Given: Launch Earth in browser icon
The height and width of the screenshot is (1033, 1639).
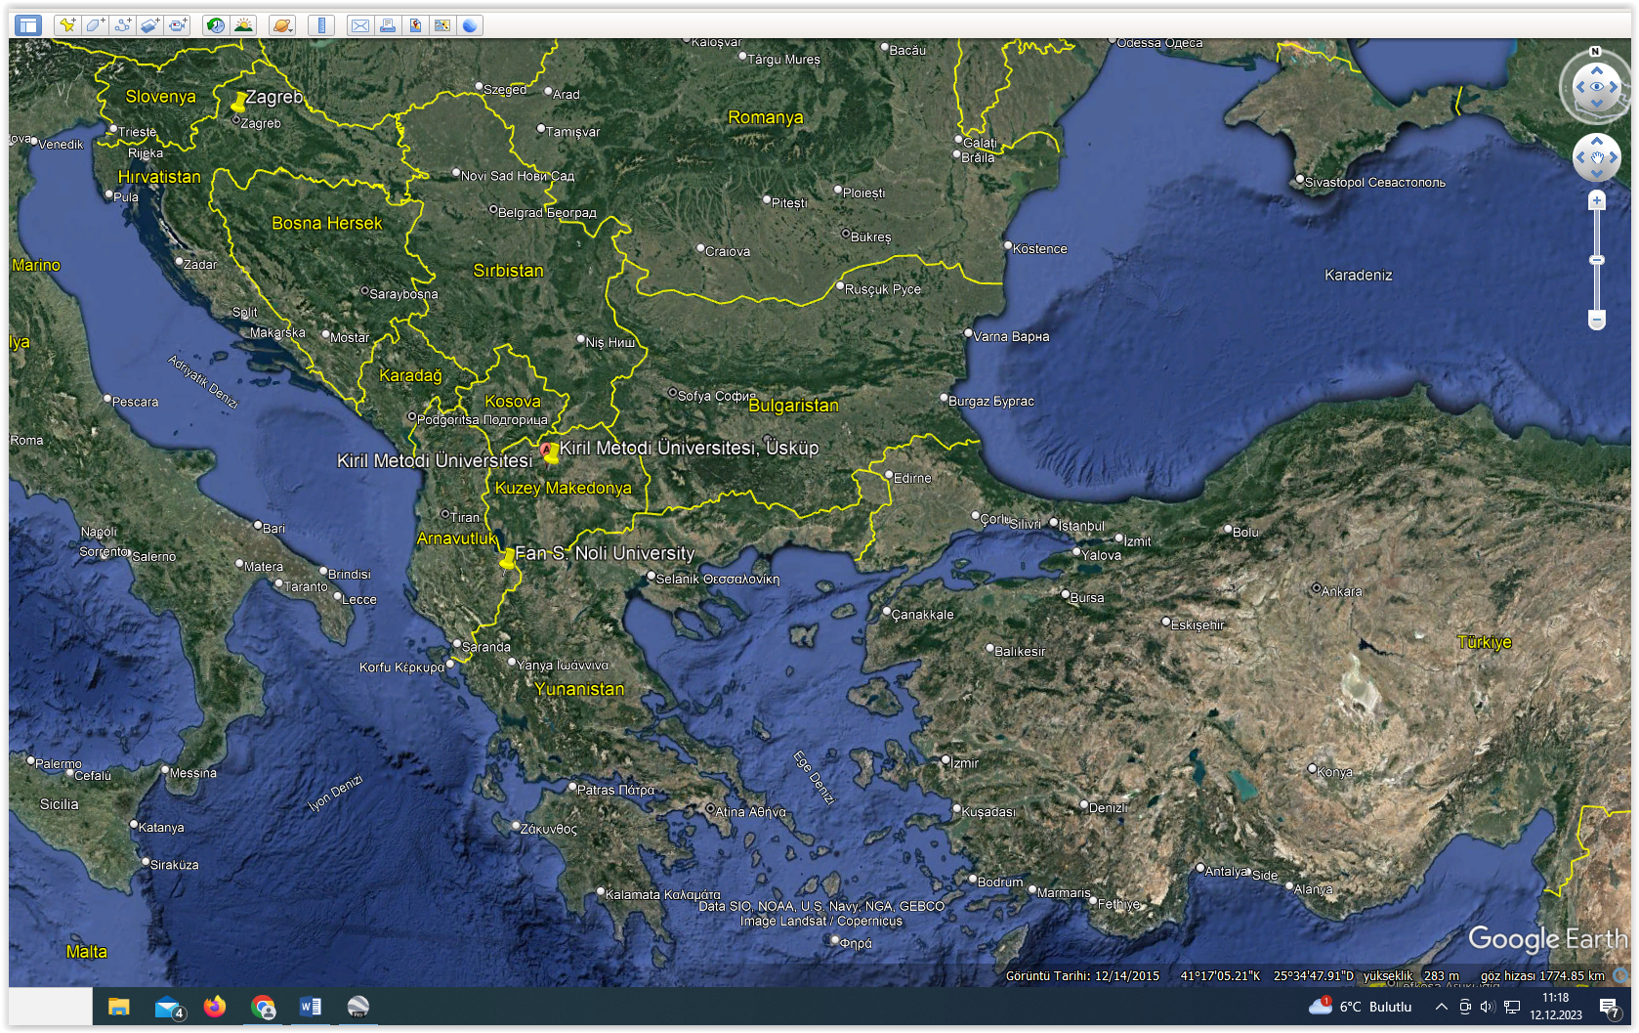Looking at the screenshot, I should click(470, 25).
